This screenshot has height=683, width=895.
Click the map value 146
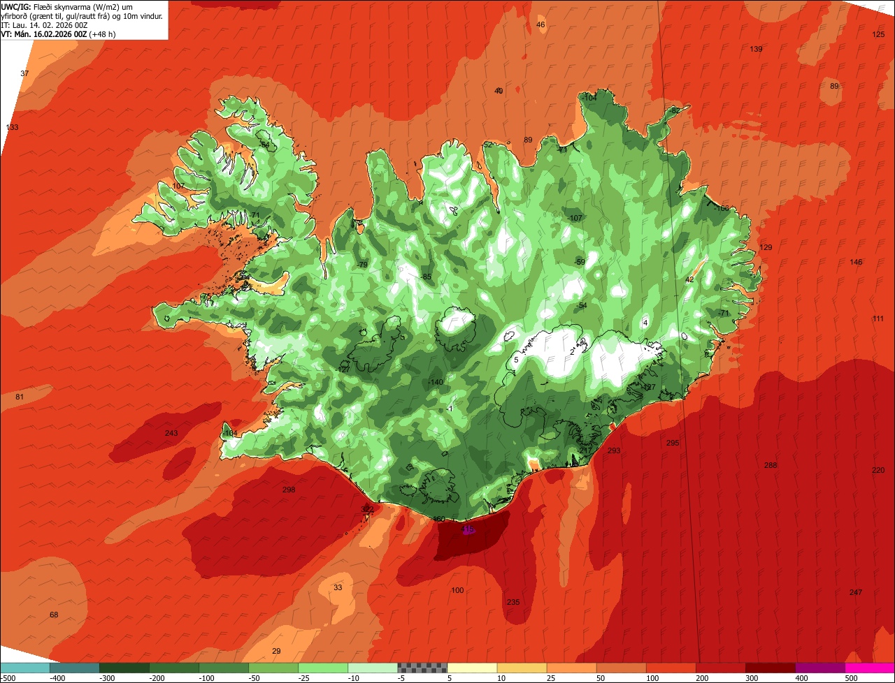click(x=856, y=262)
